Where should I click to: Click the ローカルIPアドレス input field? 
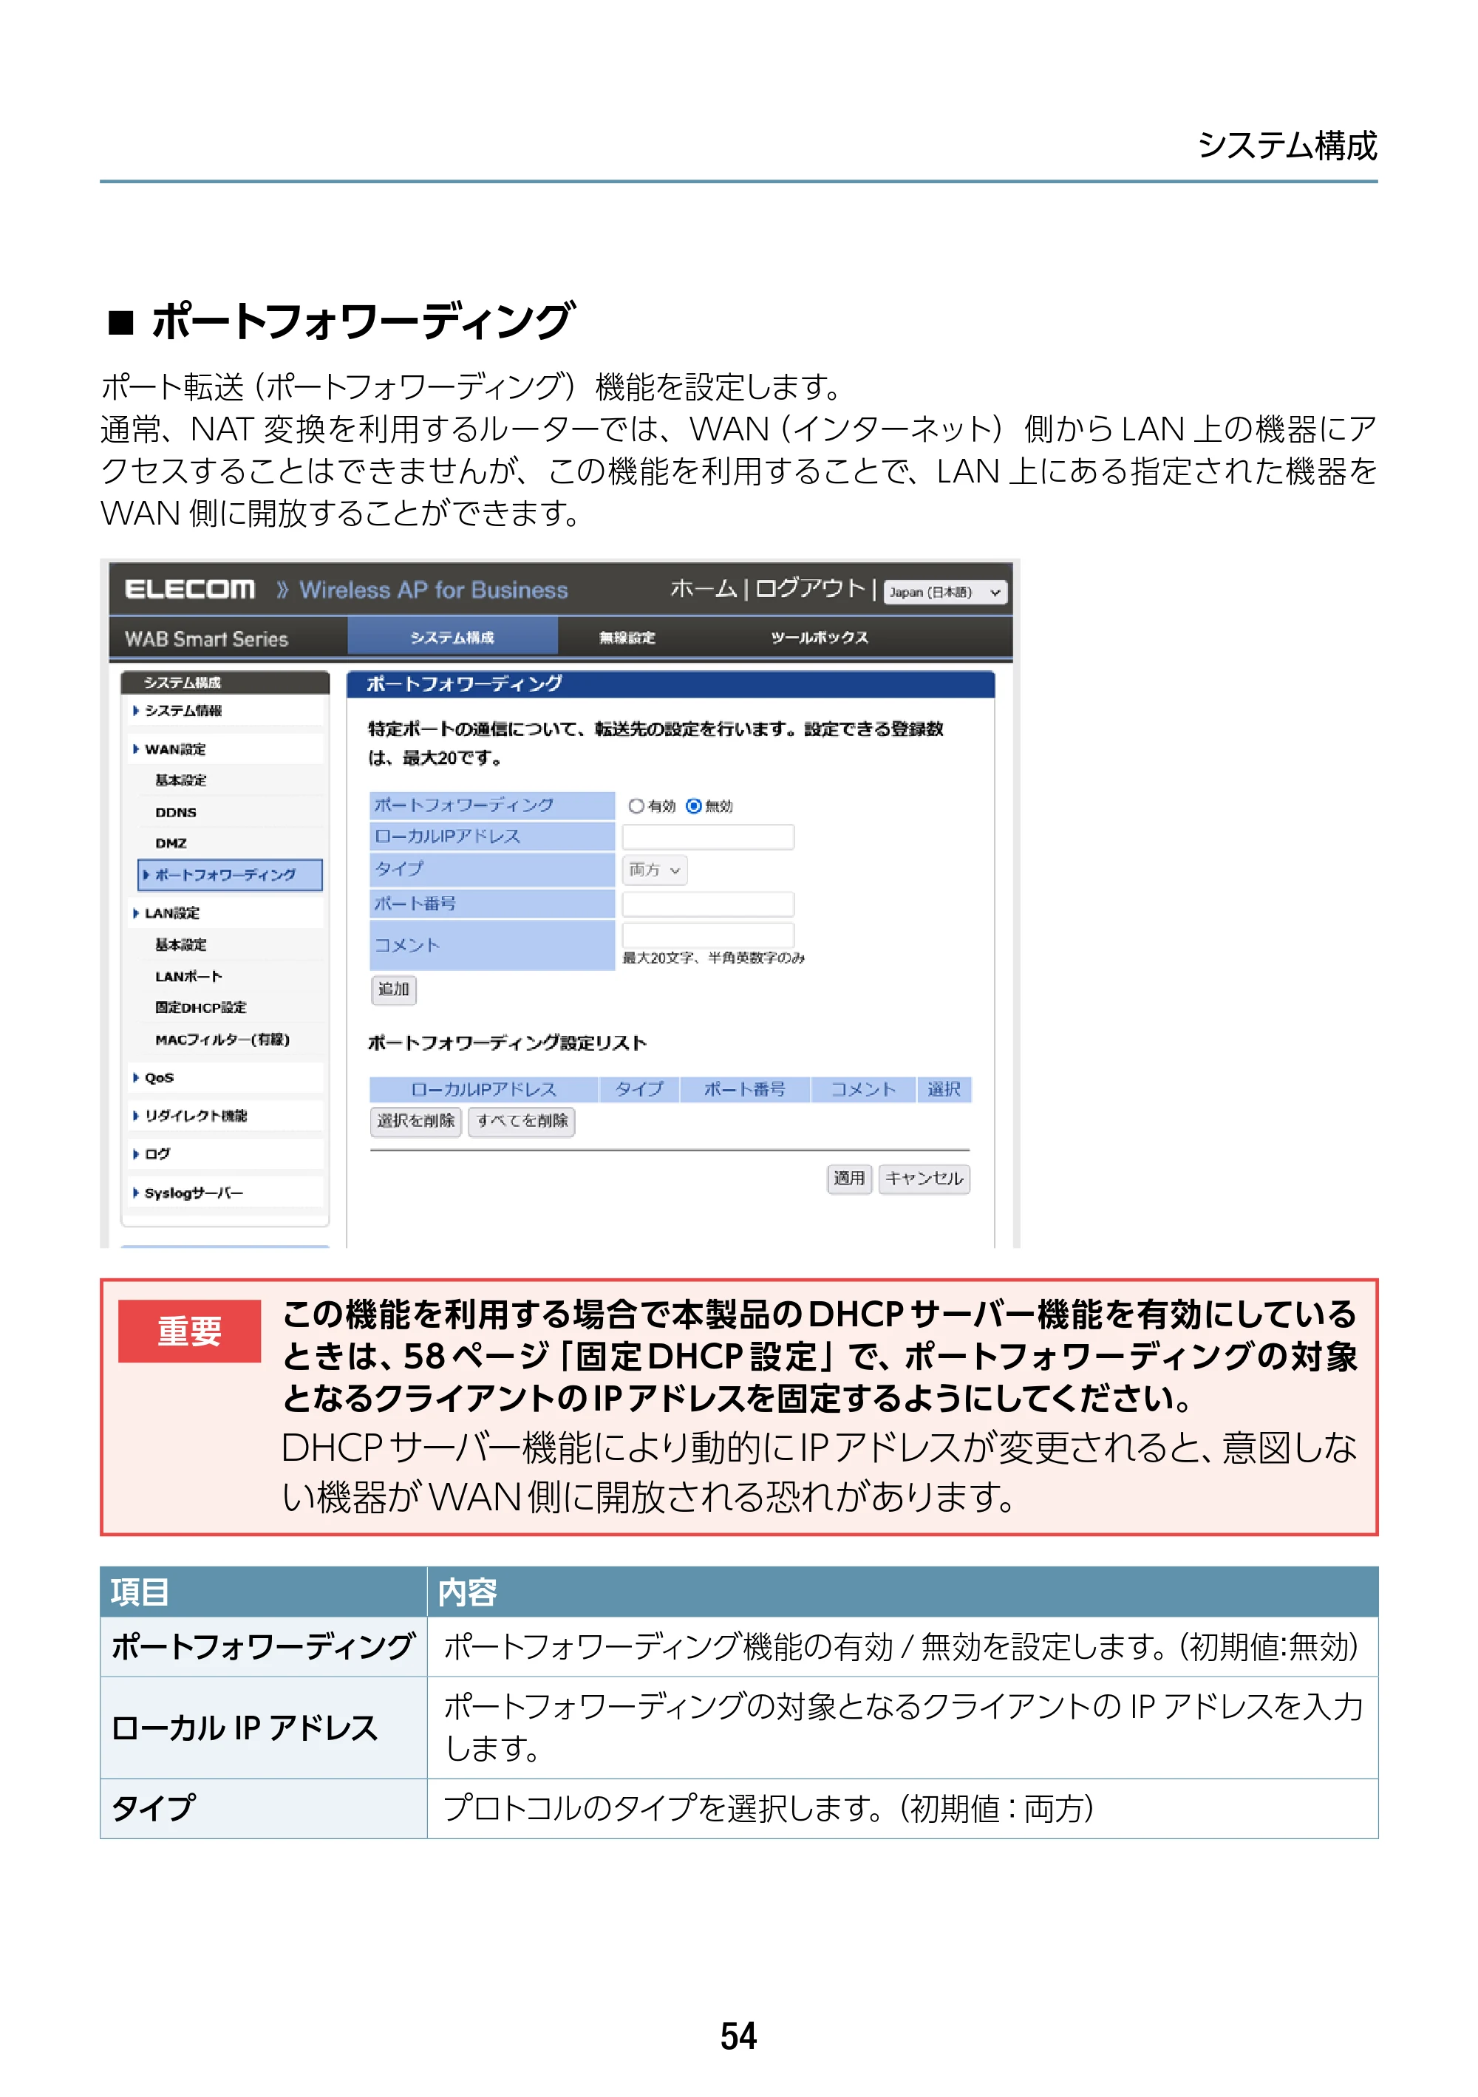(708, 836)
